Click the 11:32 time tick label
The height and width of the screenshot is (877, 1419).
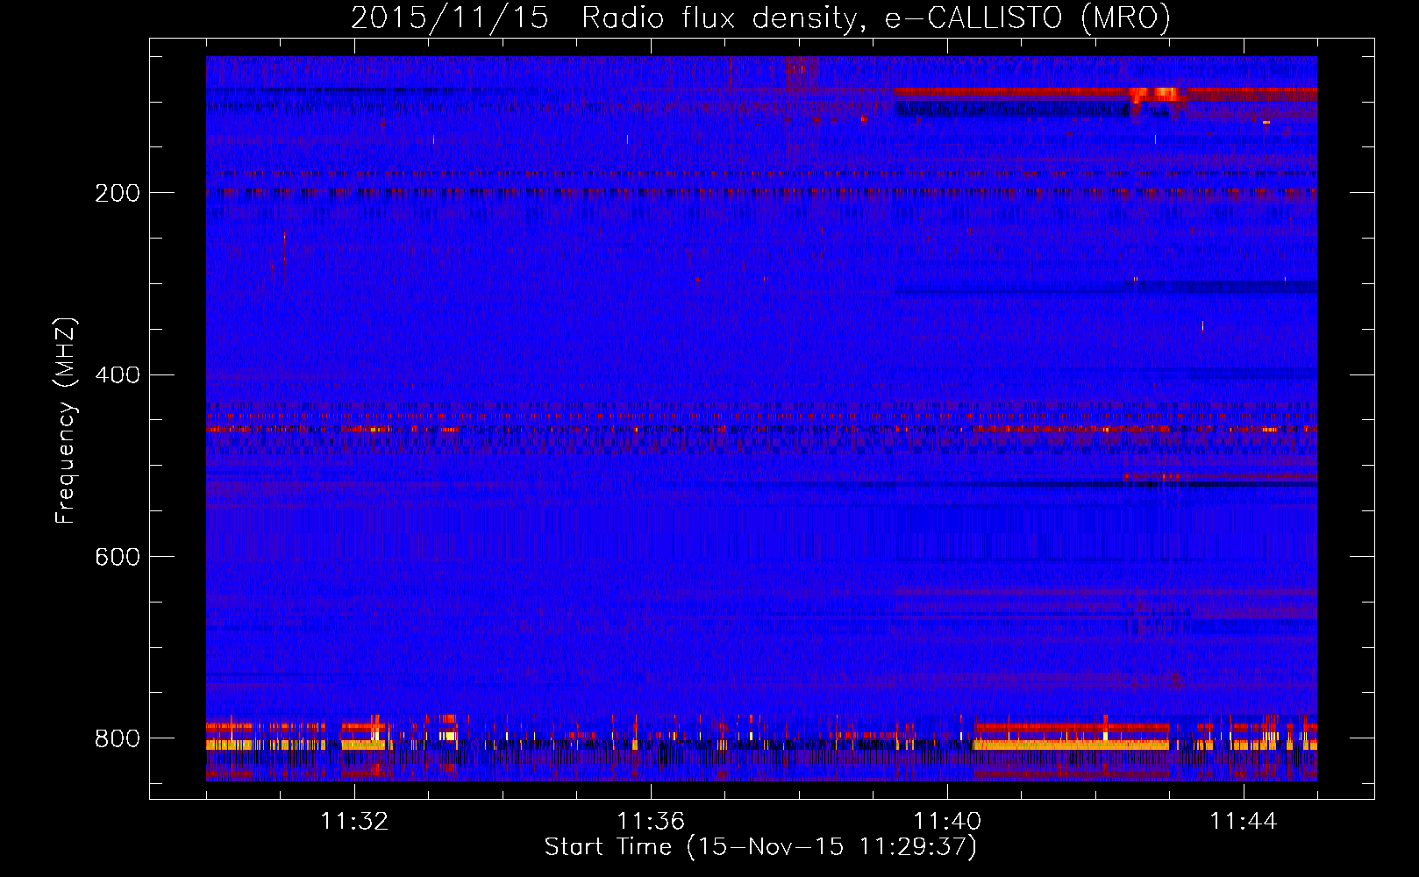click(x=354, y=821)
